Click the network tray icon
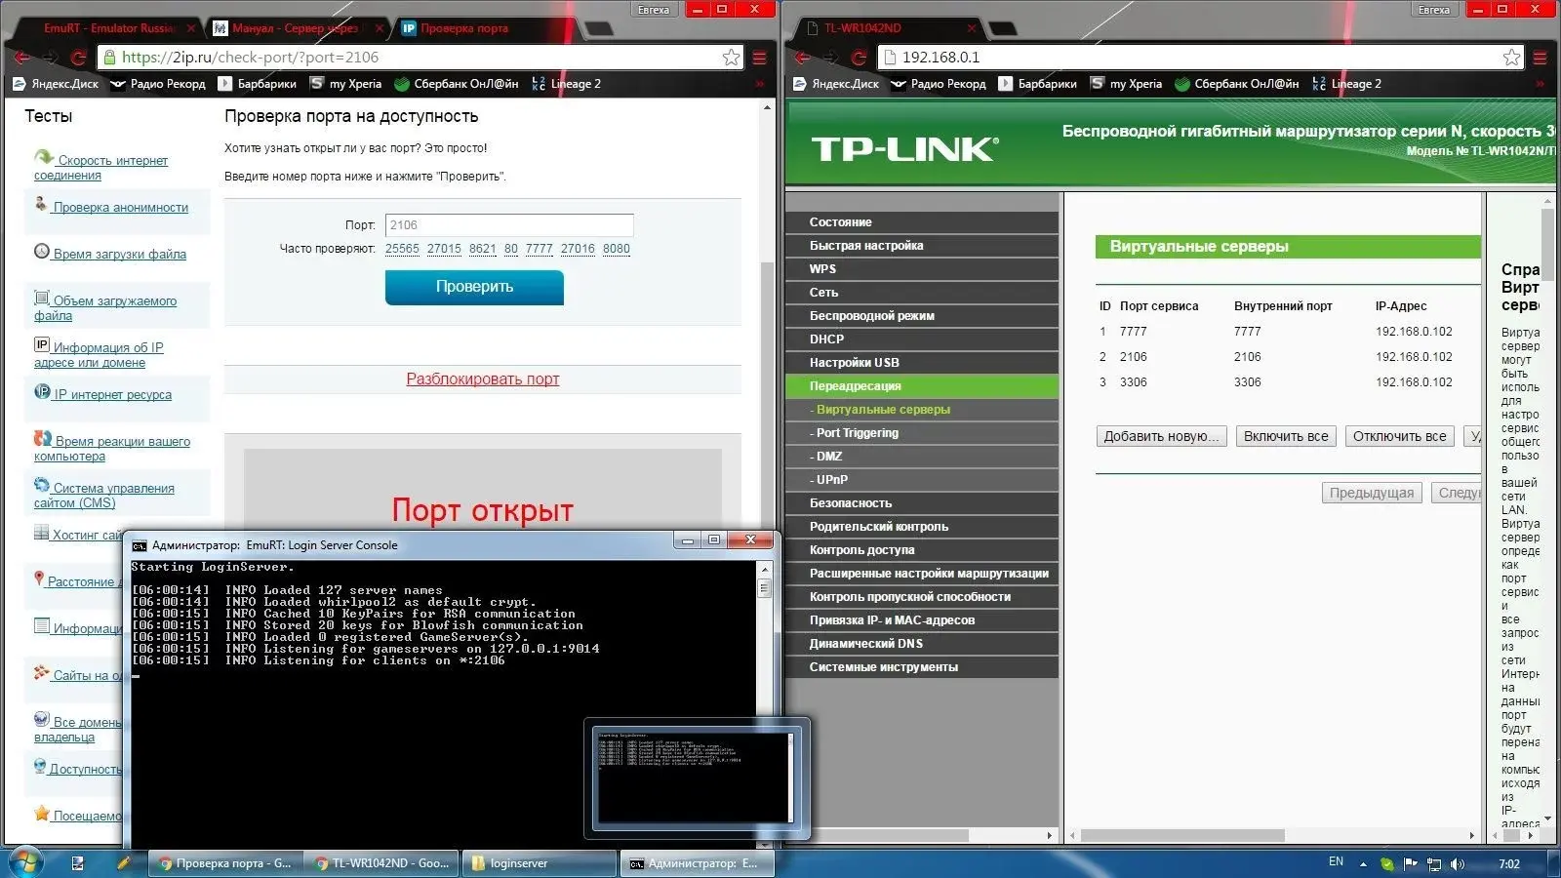The height and width of the screenshot is (878, 1561). (1434, 863)
